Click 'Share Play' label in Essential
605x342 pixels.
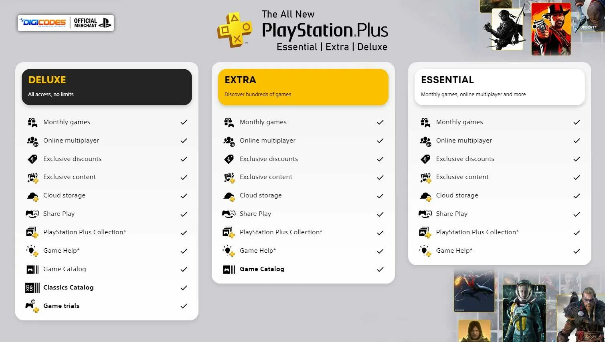point(452,214)
